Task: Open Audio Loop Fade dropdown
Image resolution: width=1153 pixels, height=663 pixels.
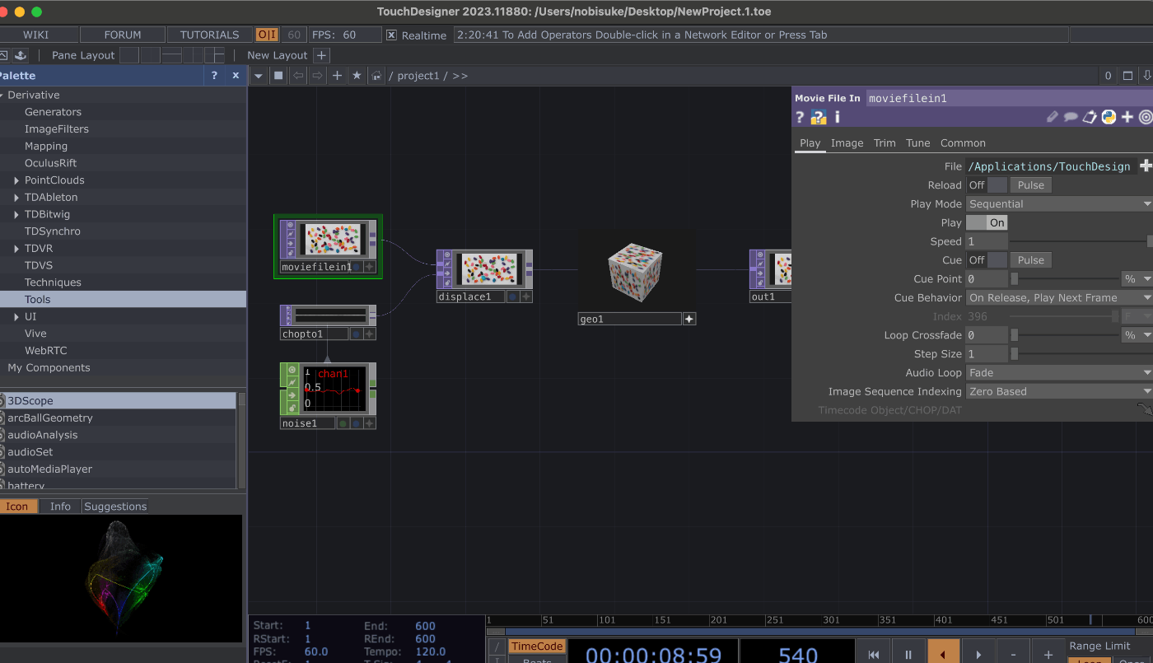Action: click(x=1059, y=372)
